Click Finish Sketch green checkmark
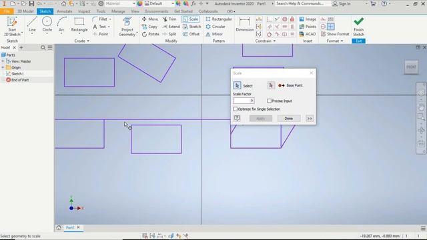427x240 pixels. [x=359, y=21]
